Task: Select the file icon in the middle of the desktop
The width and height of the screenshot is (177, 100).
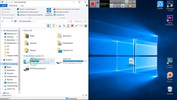Action: tap(131, 62)
